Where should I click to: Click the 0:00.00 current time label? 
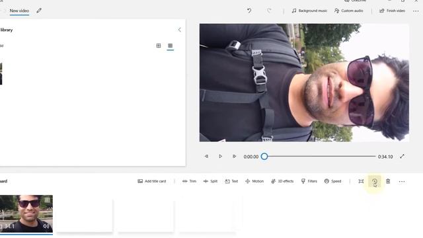251,157
